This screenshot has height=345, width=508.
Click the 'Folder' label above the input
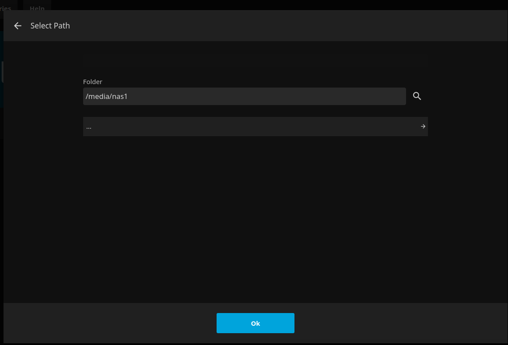coord(92,81)
